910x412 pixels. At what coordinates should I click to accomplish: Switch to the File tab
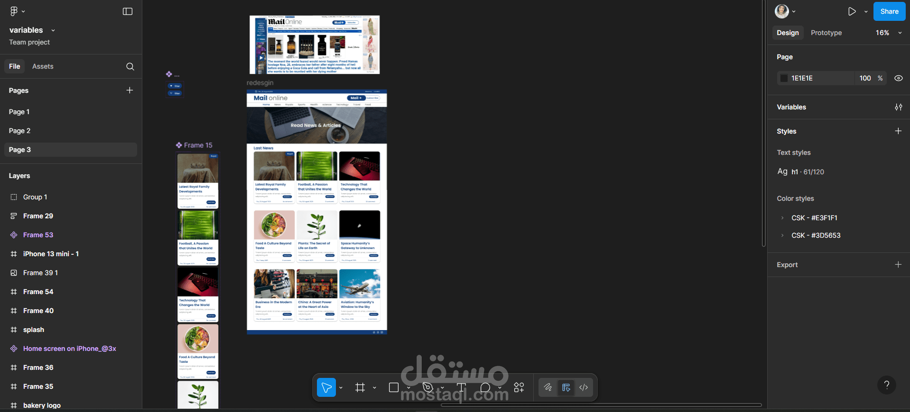point(15,66)
